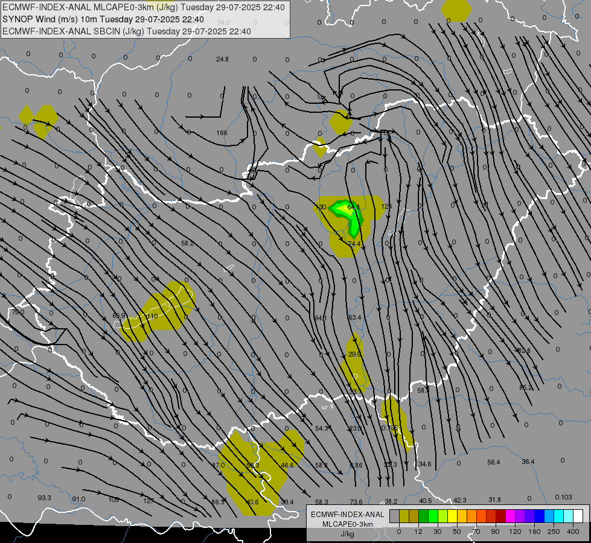This screenshot has height=543, width=591.
Task: Click the map value 124
Action: click(386, 206)
